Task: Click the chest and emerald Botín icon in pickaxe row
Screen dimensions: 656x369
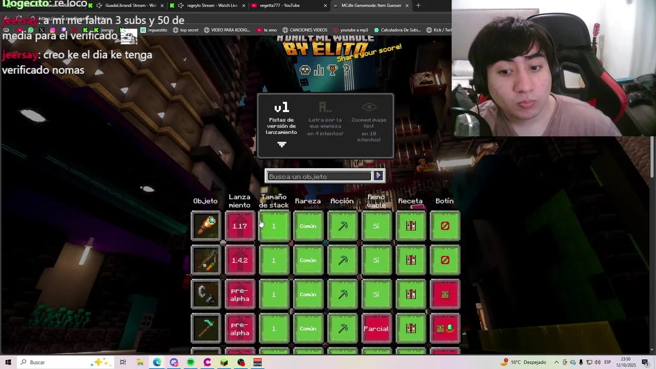Action: 445,329
